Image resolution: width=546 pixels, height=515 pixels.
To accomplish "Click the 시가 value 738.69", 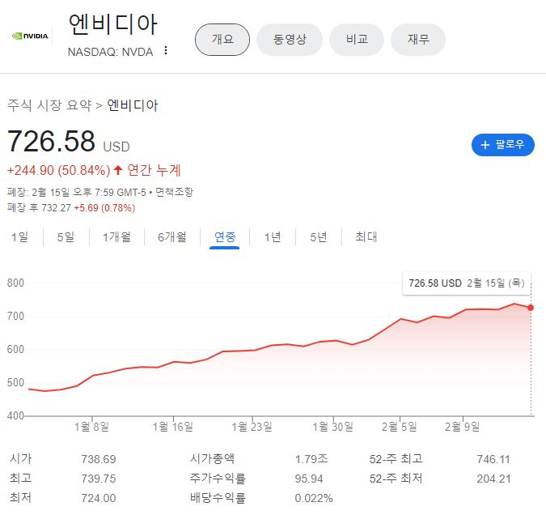I will coord(99,459).
